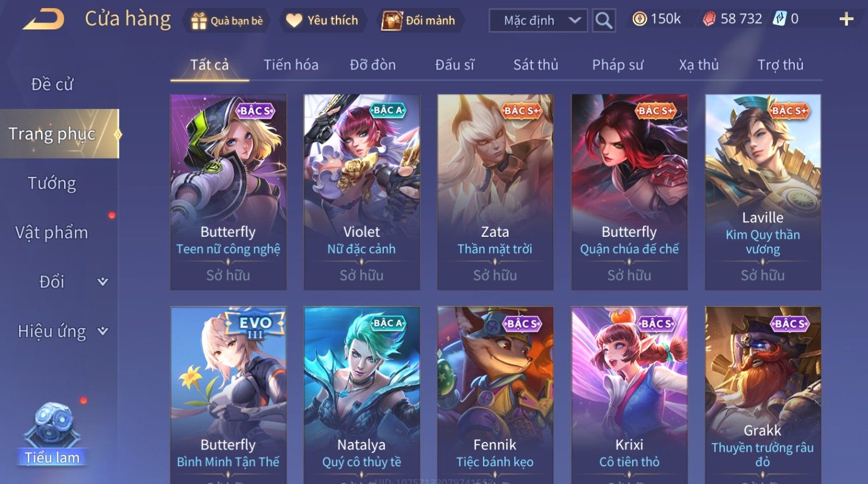This screenshot has height=484, width=868.
Task: Switch to the Tiến hóa tab
Action: pyautogui.click(x=291, y=65)
